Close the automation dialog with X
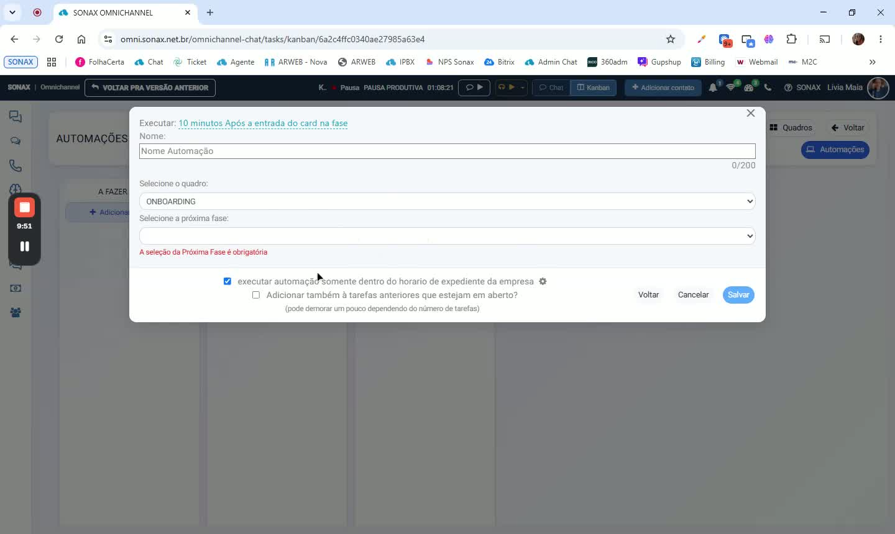 coord(751,113)
